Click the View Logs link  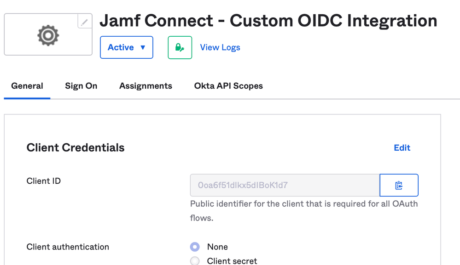220,47
